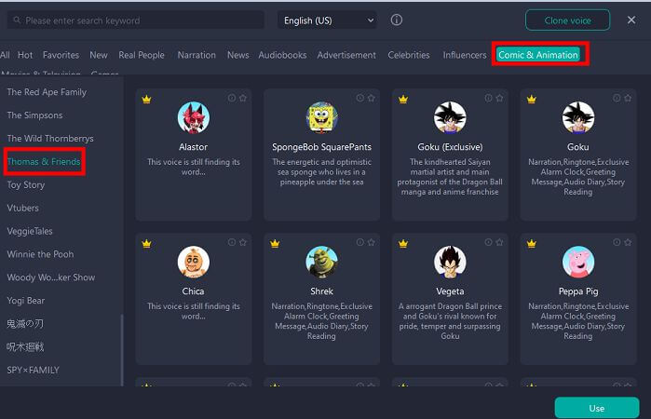This screenshot has width=651, height=419.
Task: Select the Comic & Animation tab
Action: [538, 54]
